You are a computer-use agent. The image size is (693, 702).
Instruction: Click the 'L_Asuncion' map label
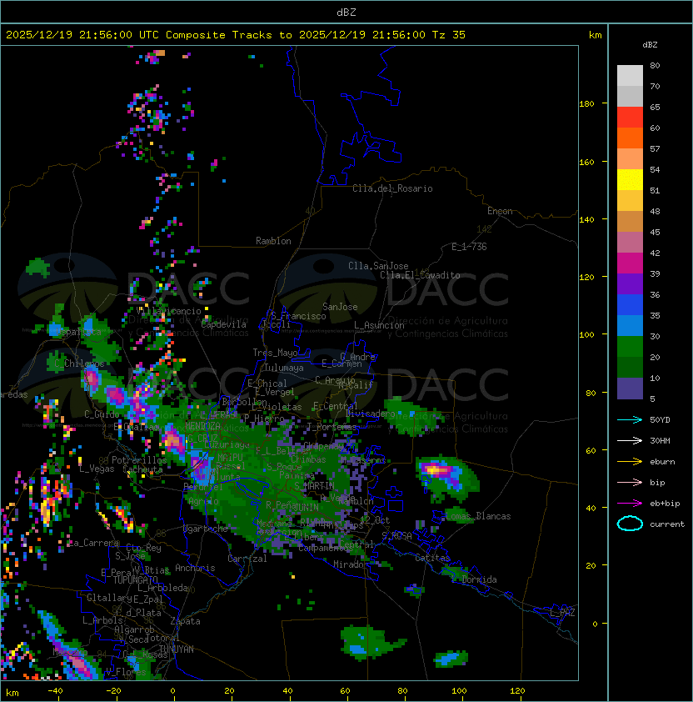click(x=379, y=325)
